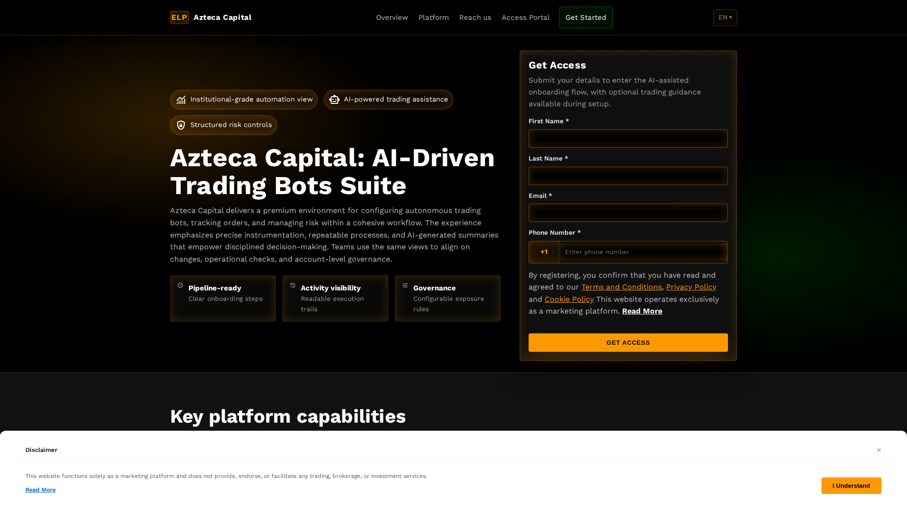Open the Terms and Conditions link
The image size is (907, 510).
622,287
